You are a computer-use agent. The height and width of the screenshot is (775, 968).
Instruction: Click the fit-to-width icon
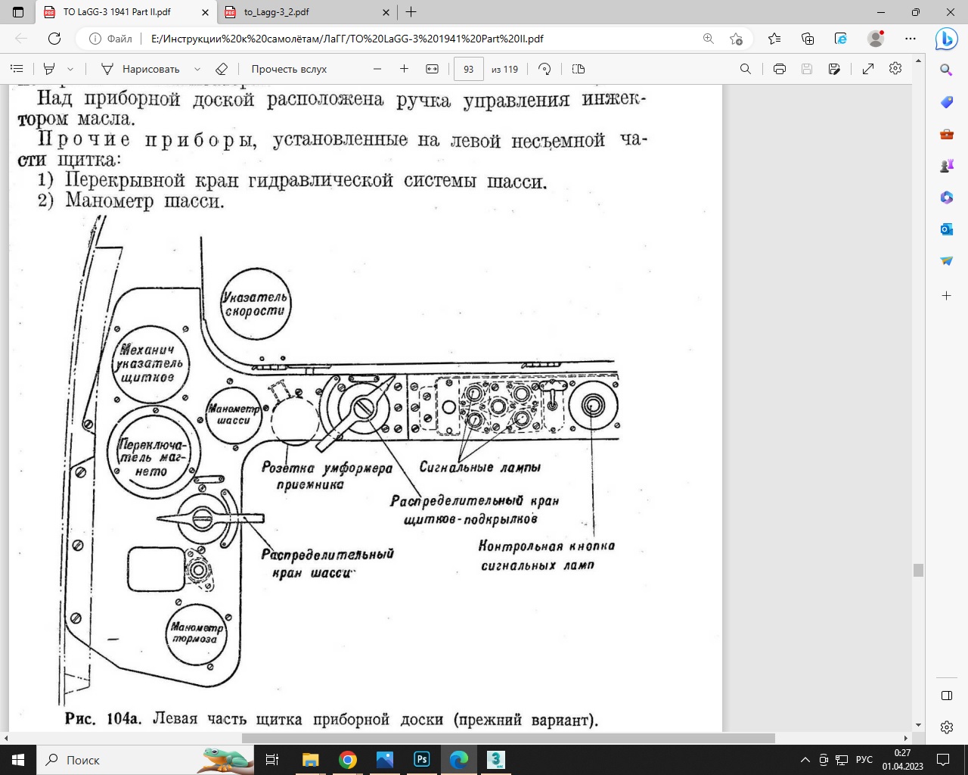point(432,69)
